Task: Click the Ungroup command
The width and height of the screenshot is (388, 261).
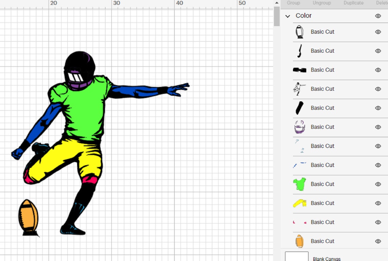Action: [322, 3]
